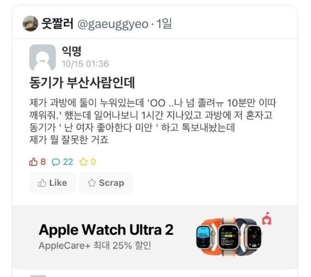Click the 1일 tweet time label
The width and height of the screenshot is (311, 277).
(164, 24)
